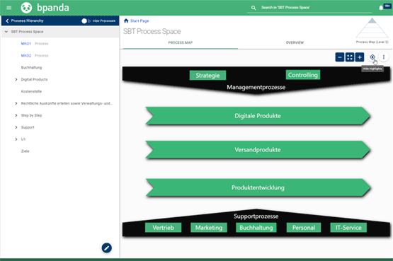This screenshot has height=261, width=393.
Task: Click the Process Hierarchy panel title
Action: point(27,21)
